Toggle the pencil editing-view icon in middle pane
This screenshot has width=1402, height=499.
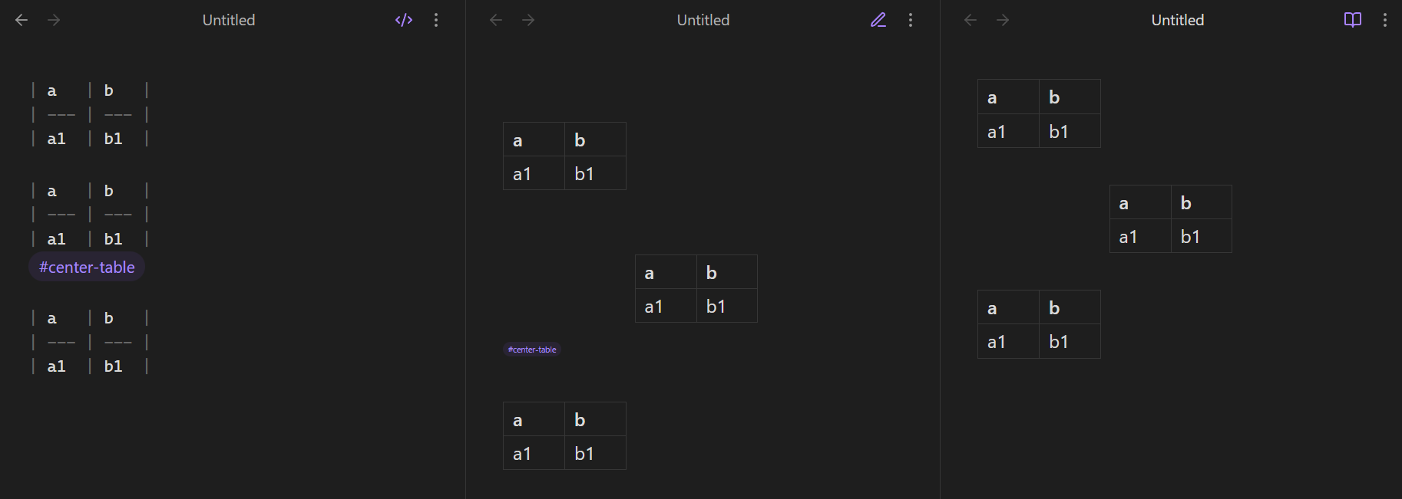[878, 20]
